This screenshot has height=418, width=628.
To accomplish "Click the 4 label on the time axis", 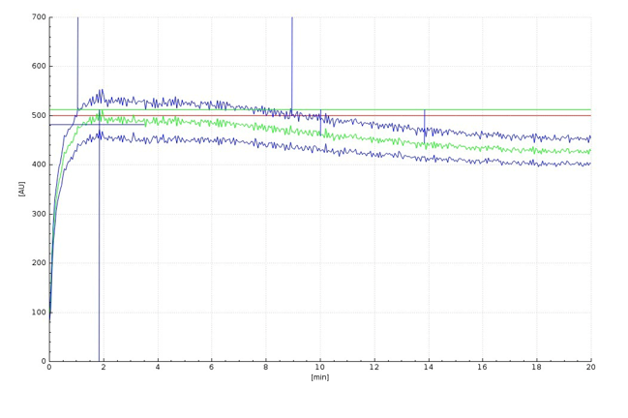I will point(158,367).
